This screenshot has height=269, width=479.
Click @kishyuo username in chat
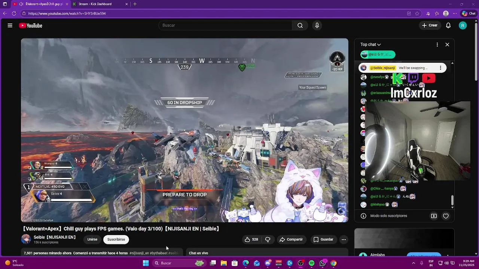(x=377, y=205)
